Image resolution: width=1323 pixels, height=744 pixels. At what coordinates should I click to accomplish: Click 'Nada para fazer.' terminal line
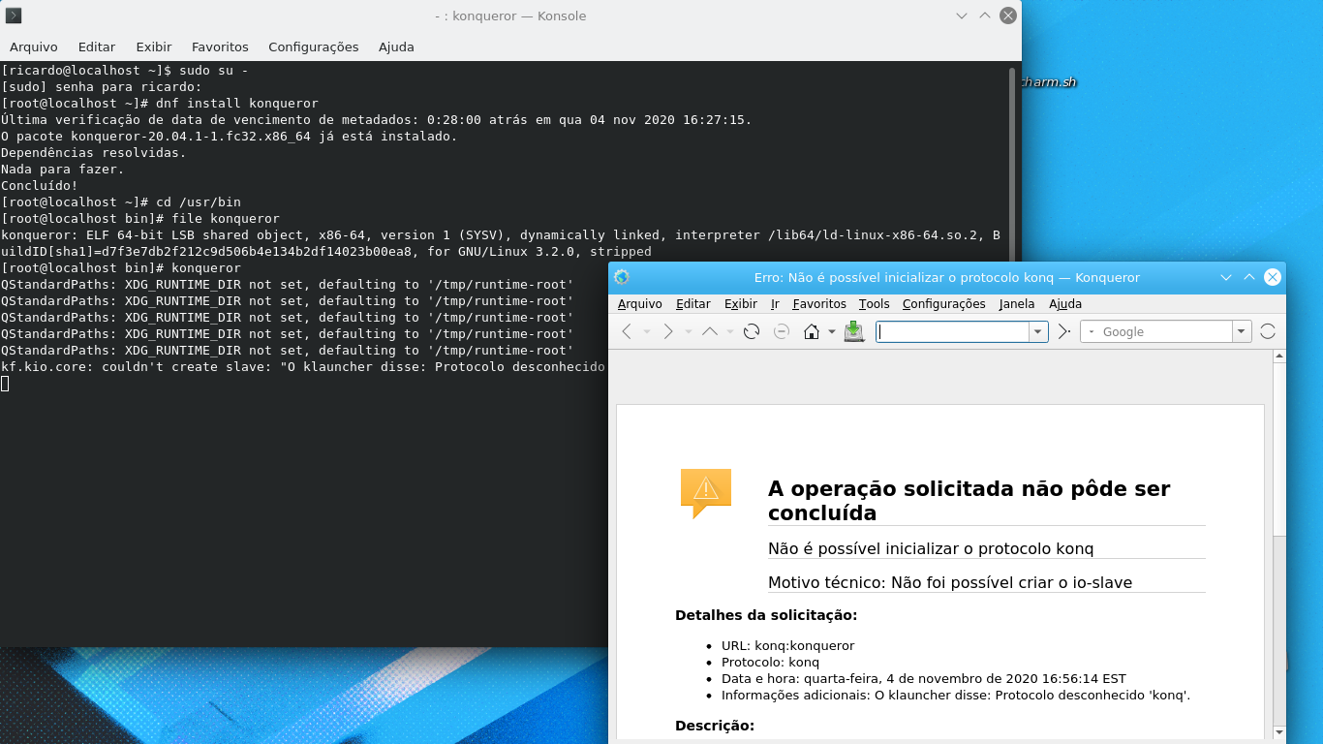point(62,169)
